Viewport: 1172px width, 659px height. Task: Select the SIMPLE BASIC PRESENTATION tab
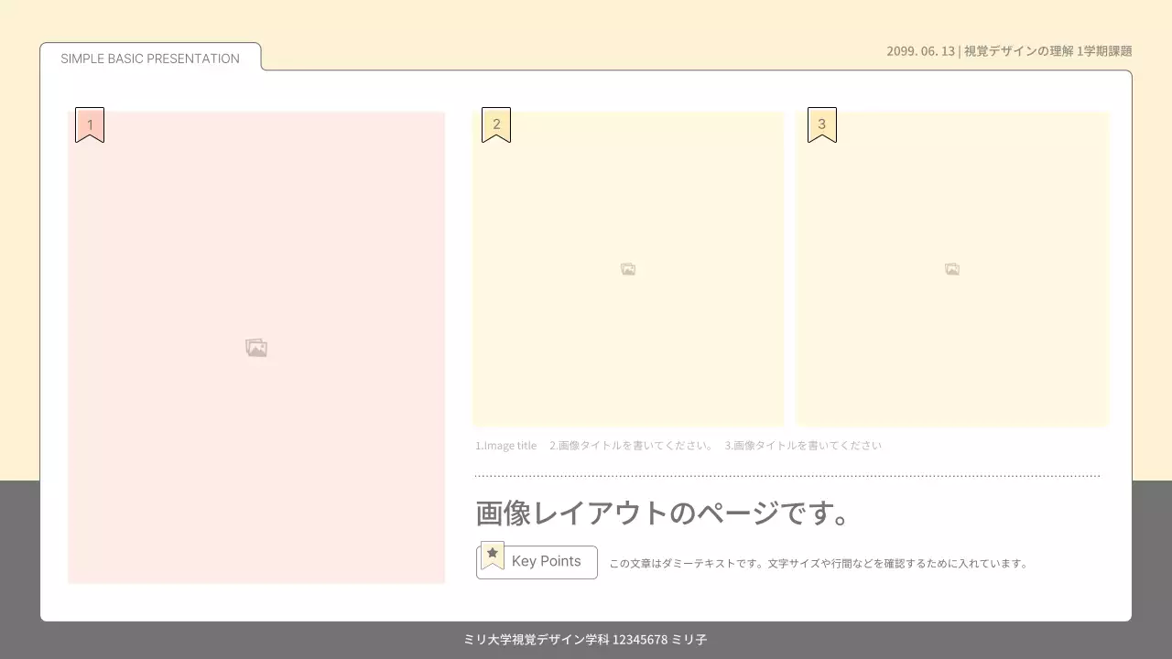148,59
